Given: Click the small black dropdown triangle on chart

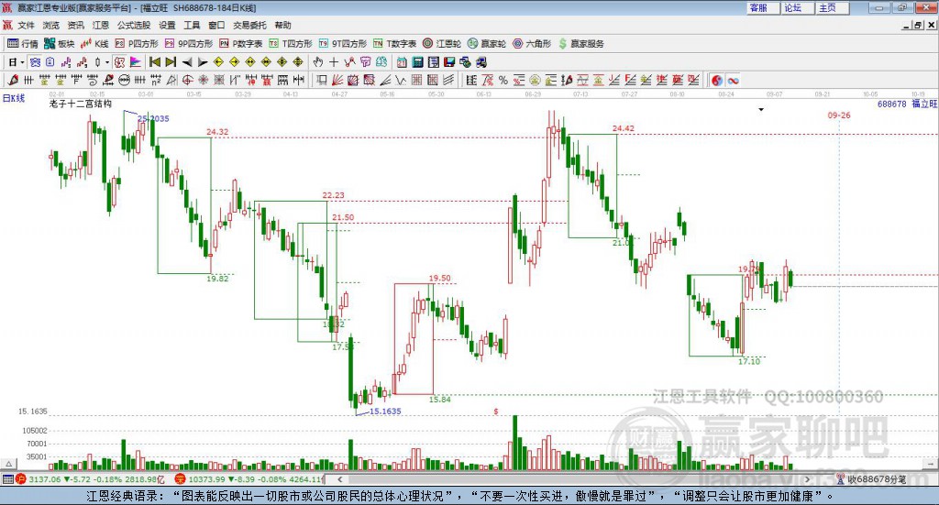Looking at the screenshot, I should (761, 109).
